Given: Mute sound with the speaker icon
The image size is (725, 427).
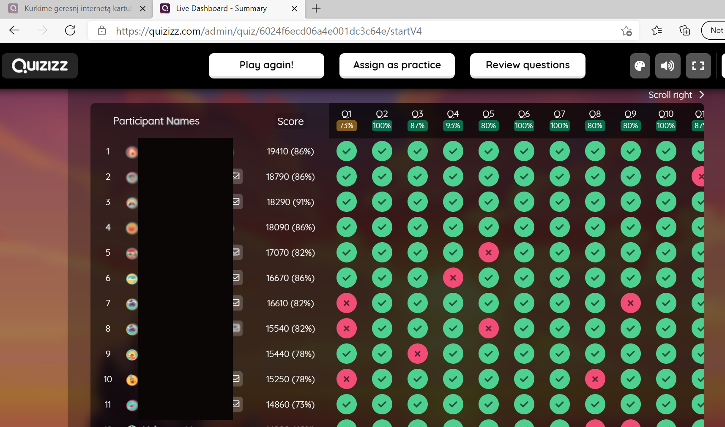Looking at the screenshot, I should [668, 66].
